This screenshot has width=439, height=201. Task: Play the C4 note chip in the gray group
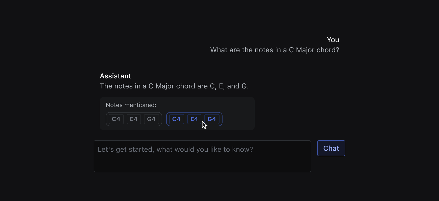pyautogui.click(x=116, y=119)
